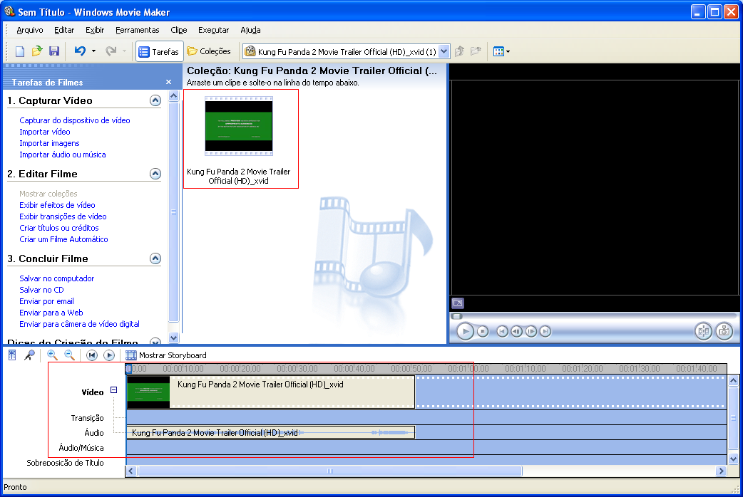The height and width of the screenshot is (497, 743).
Task: Open the Undo history dropdown arrow
Action: (x=94, y=51)
